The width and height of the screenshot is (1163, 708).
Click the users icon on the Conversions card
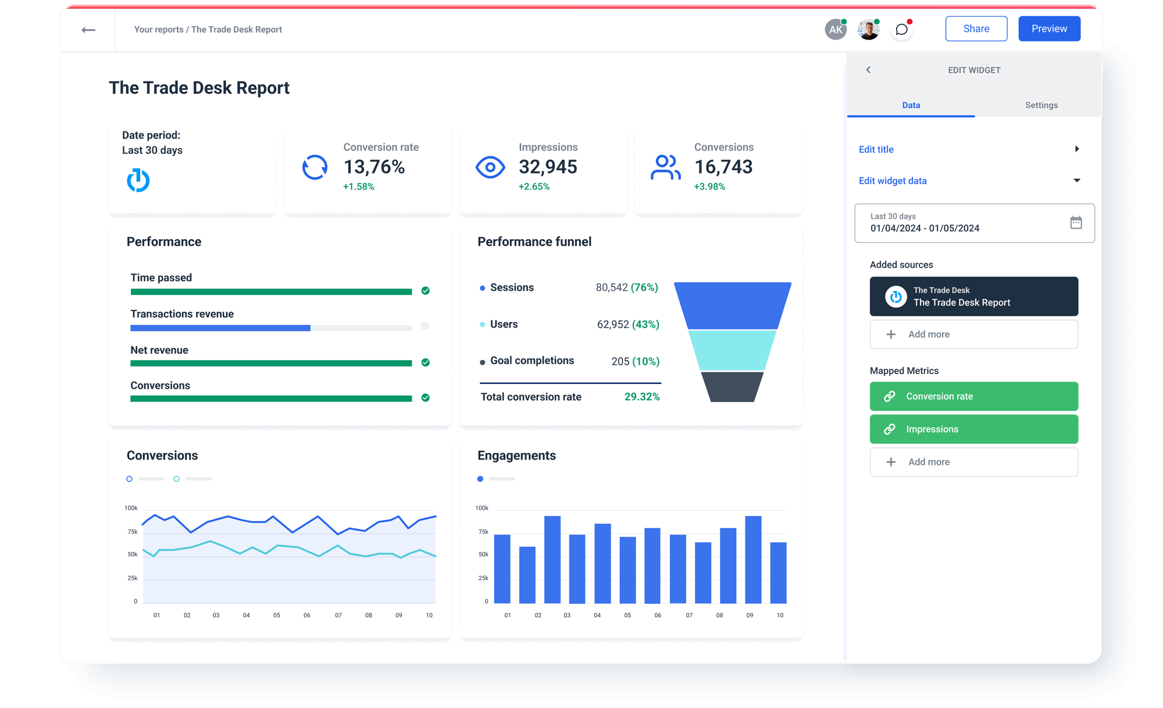click(x=665, y=167)
